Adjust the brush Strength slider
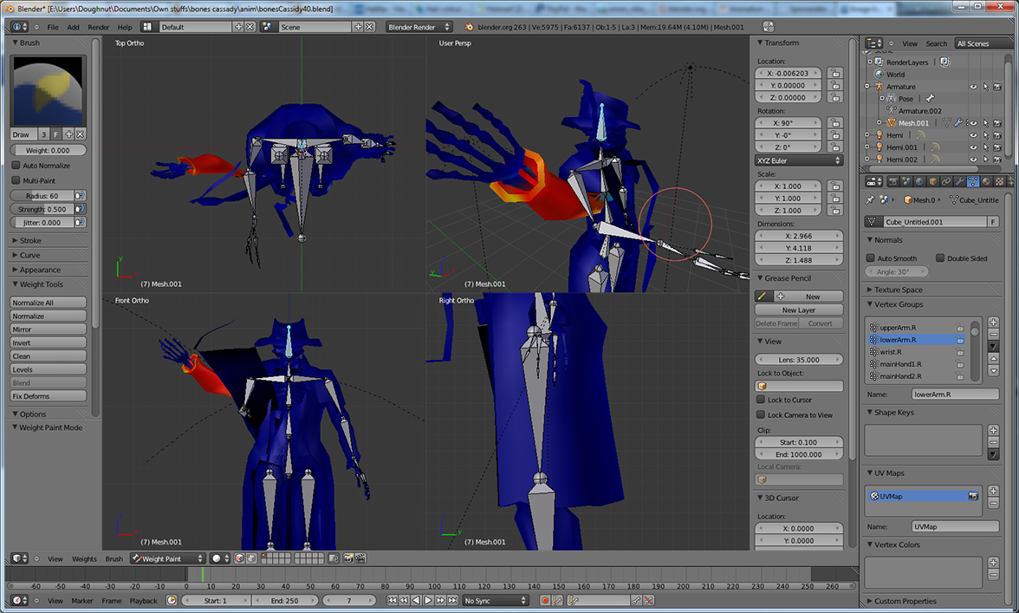1019x613 pixels. [x=42, y=209]
